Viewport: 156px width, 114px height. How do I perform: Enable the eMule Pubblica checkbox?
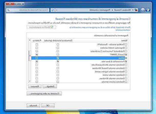tap(37, 58)
